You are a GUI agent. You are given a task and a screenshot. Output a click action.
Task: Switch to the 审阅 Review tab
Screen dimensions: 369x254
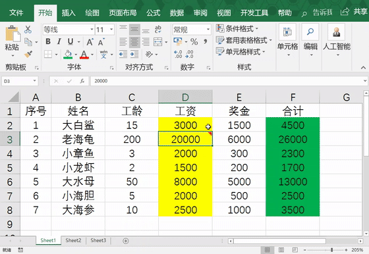point(200,13)
